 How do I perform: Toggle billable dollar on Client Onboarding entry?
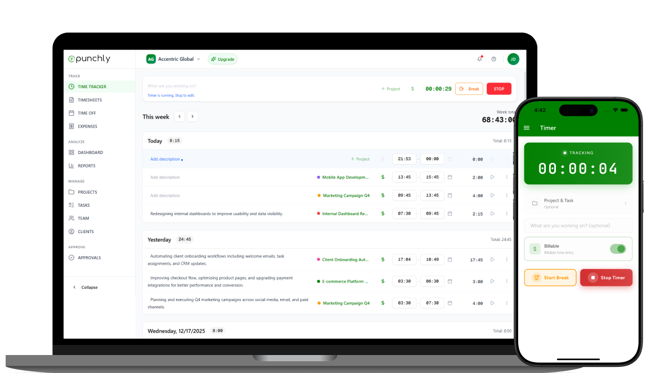(x=383, y=260)
